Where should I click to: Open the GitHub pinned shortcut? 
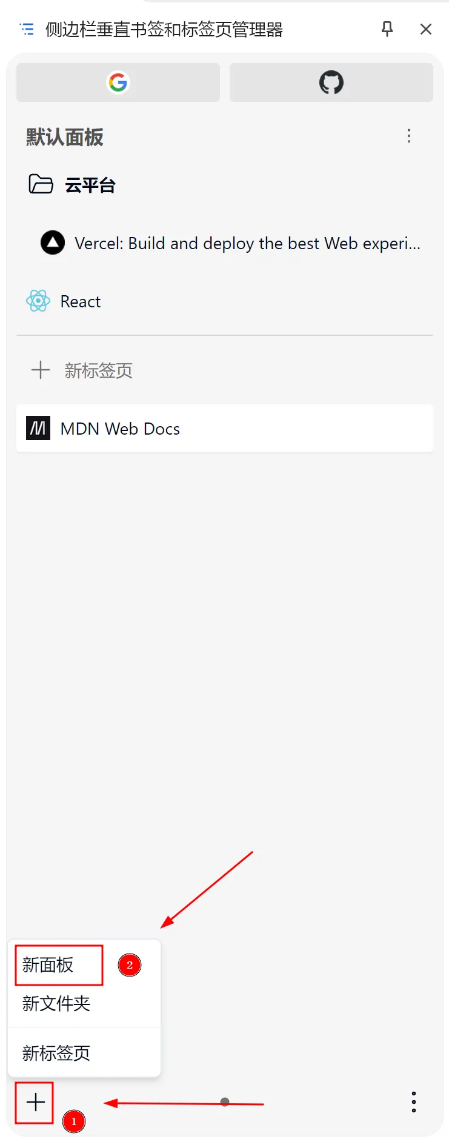point(331,82)
